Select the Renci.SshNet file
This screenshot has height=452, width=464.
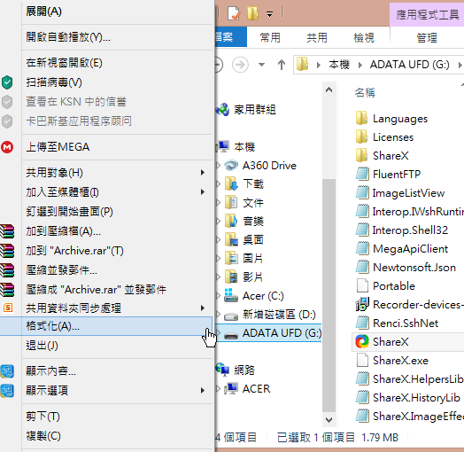point(406,323)
